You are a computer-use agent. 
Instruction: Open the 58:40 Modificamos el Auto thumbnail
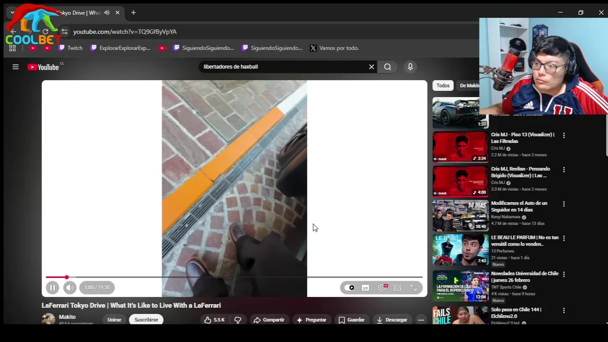click(460, 216)
